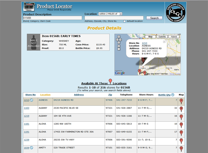Click the Bottle Qty info icon in header
The image size is (208, 153).
point(173,95)
